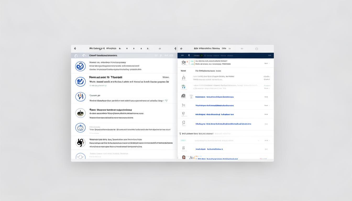Open the dark bowl avatar in left list
This screenshot has width=352, height=201.
(x=80, y=113)
